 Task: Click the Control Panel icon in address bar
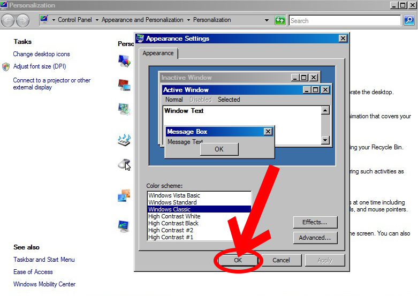(x=44, y=19)
